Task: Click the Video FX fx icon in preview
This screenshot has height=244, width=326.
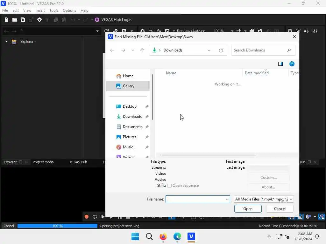Action: click(x=159, y=31)
